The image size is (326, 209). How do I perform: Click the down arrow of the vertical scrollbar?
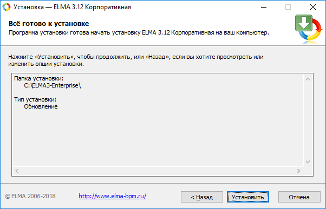pos(308,162)
